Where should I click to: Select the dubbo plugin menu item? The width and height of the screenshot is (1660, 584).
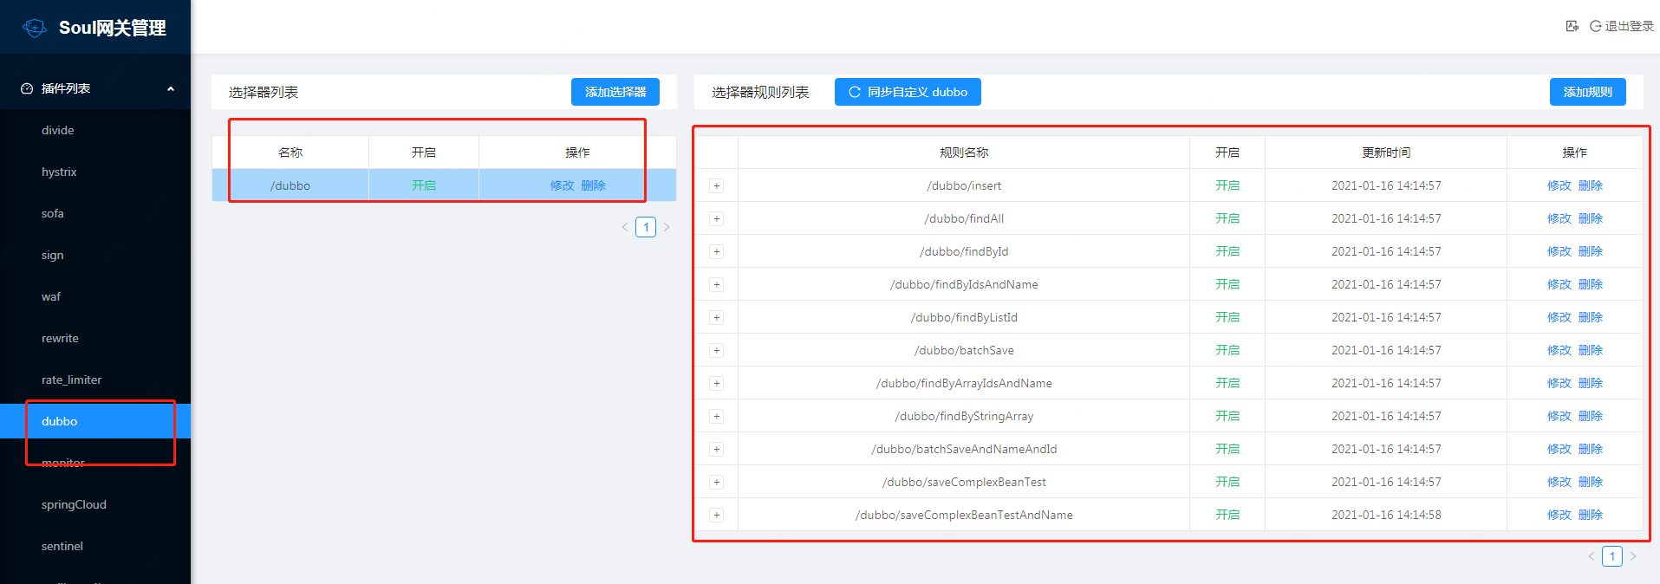[95, 421]
